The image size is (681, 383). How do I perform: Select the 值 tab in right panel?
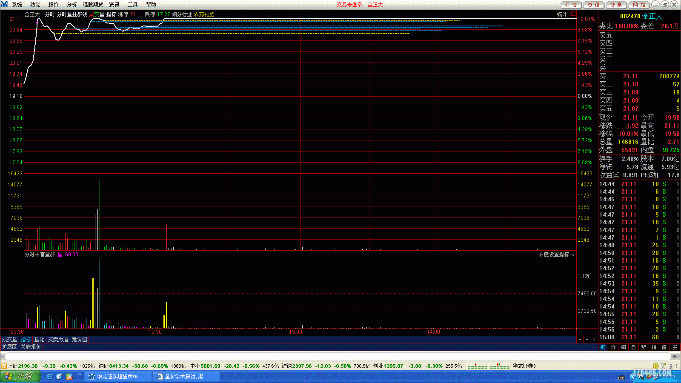pos(664,347)
